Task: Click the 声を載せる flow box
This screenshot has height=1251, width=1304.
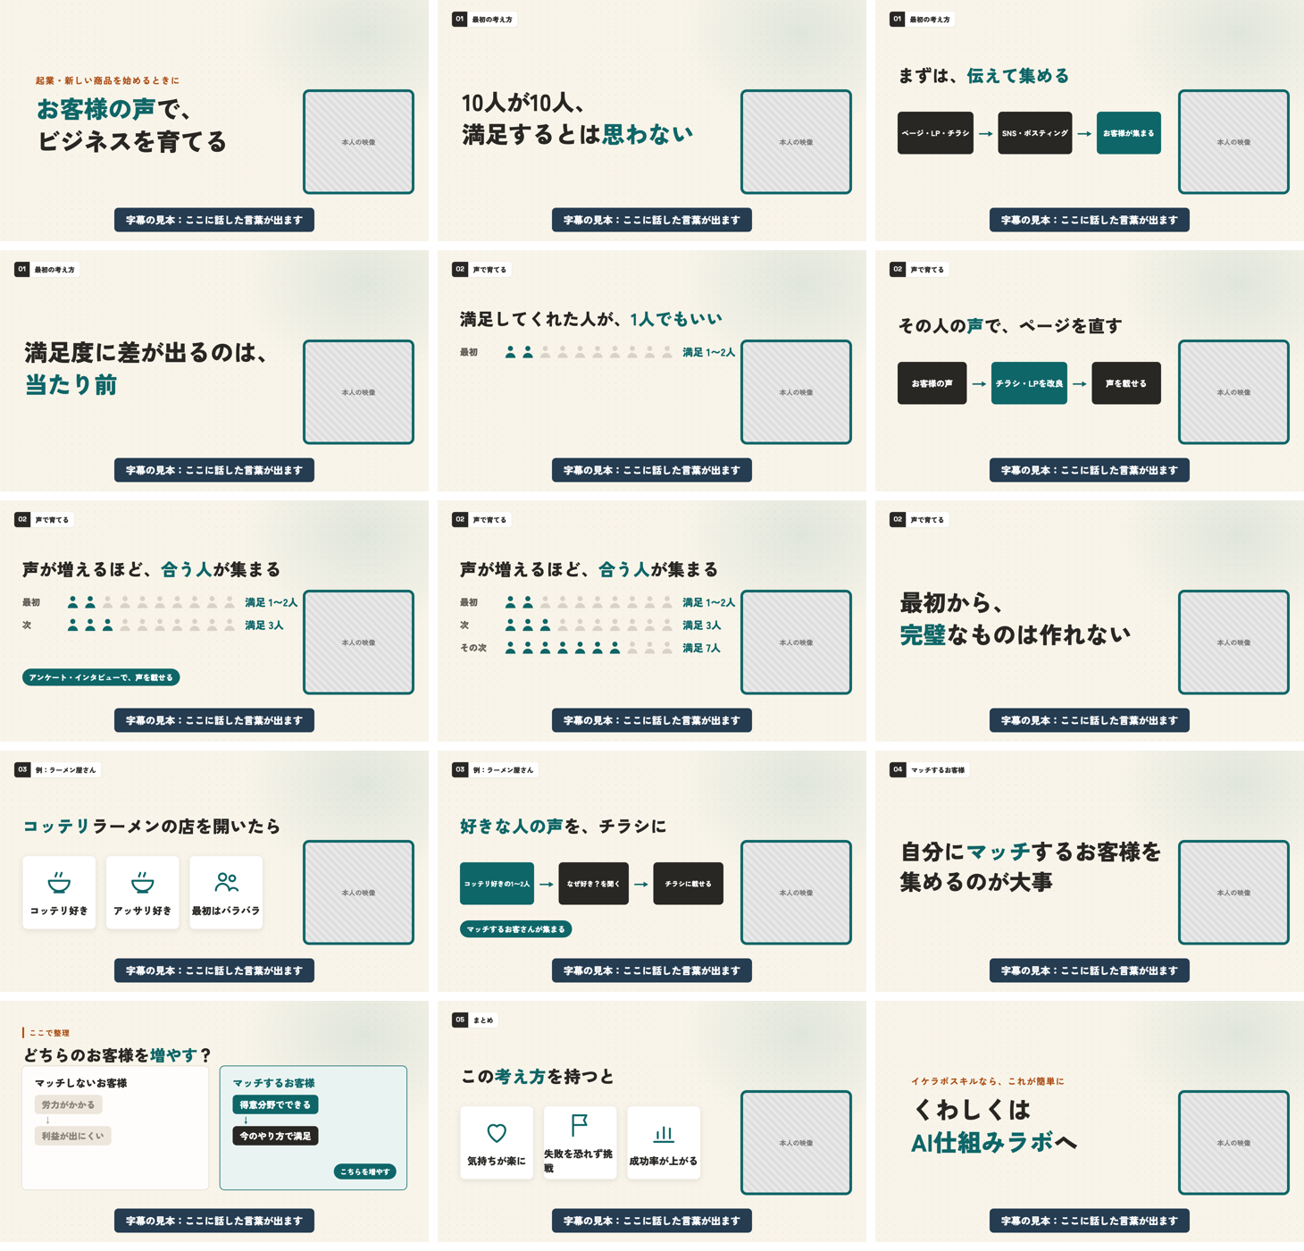Action: pos(1126,383)
